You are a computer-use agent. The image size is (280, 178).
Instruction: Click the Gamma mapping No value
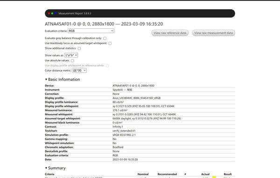click(114, 139)
